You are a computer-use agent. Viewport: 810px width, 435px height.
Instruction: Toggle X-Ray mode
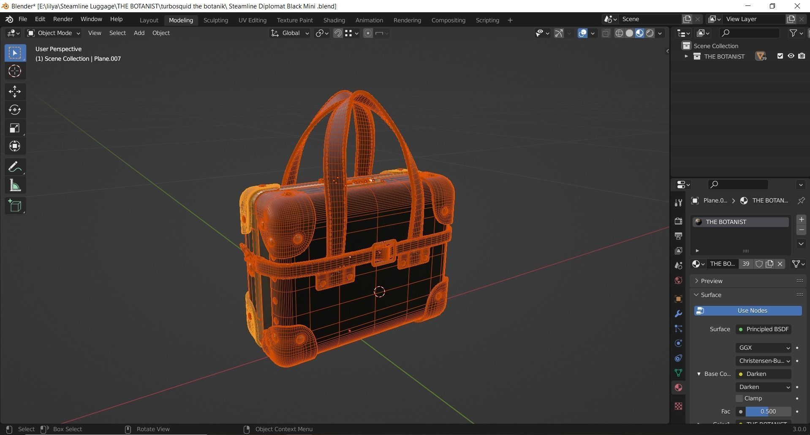click(x=606, y=33)
